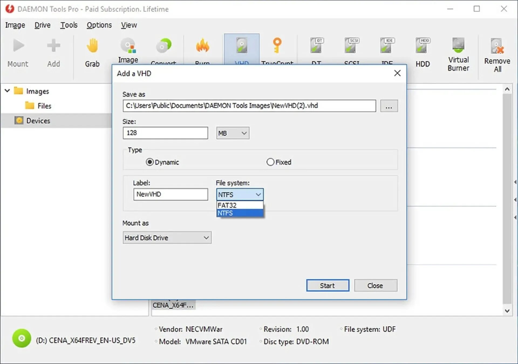Open the Mount as Hard Disk Drive dropdown

point(167,238)
